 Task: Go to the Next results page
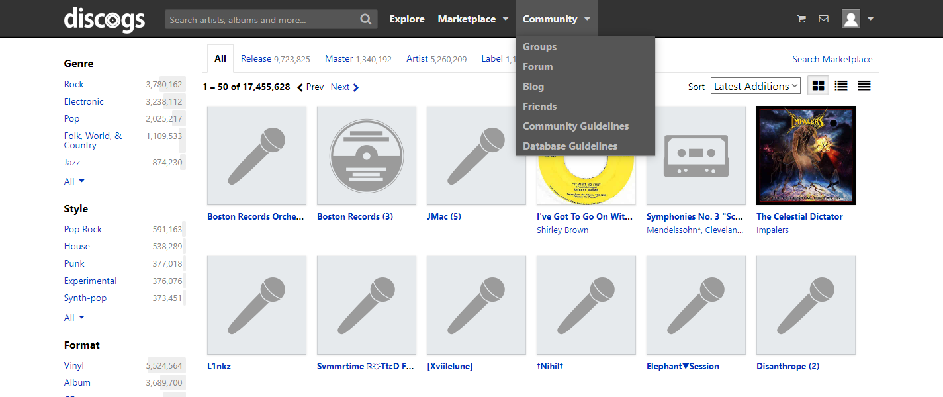344,87
